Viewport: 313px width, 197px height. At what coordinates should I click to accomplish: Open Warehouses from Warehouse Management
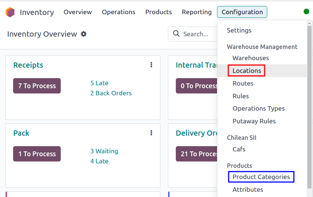point(250,58)
